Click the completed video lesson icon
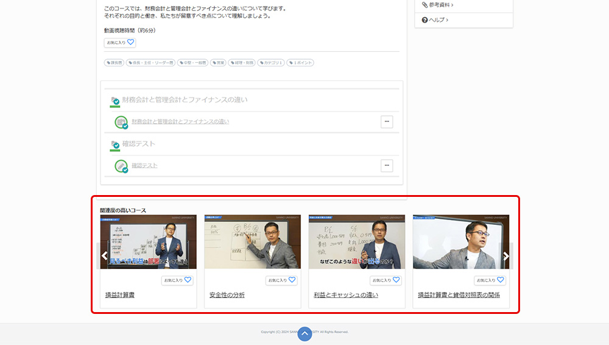 pos(121,122)
